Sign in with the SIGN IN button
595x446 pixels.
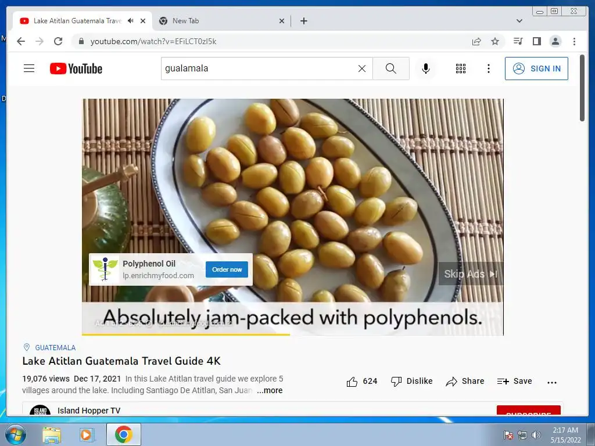coord(536,69)
